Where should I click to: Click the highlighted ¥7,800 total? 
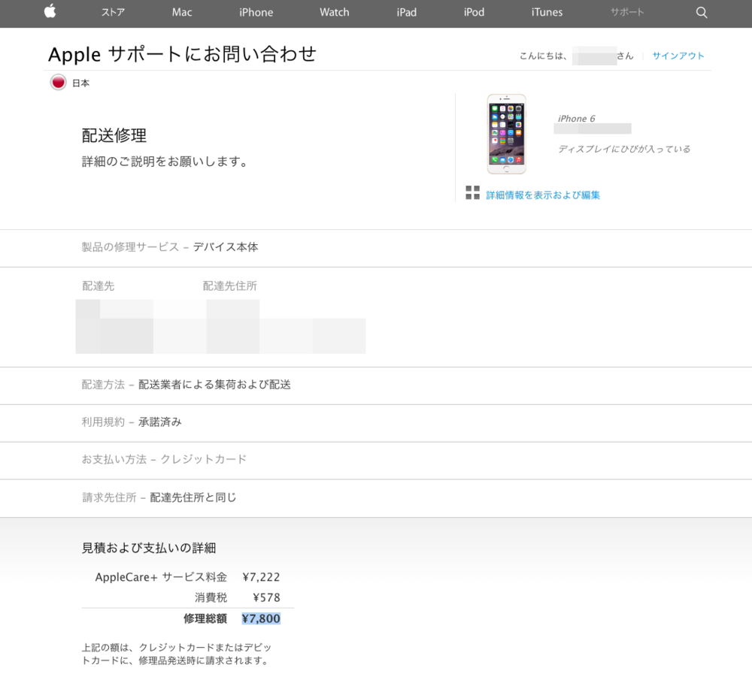click(261, 618)
